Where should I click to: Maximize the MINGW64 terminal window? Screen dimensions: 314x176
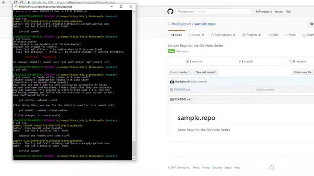point(121,6)
